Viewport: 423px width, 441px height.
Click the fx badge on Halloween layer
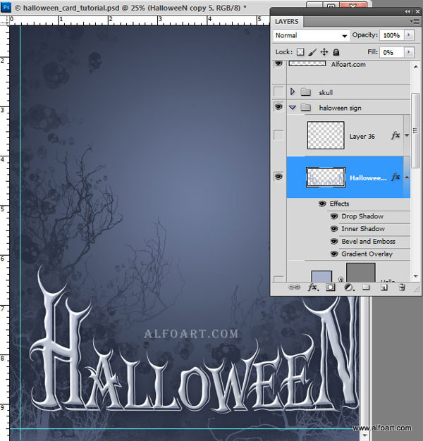396,177
